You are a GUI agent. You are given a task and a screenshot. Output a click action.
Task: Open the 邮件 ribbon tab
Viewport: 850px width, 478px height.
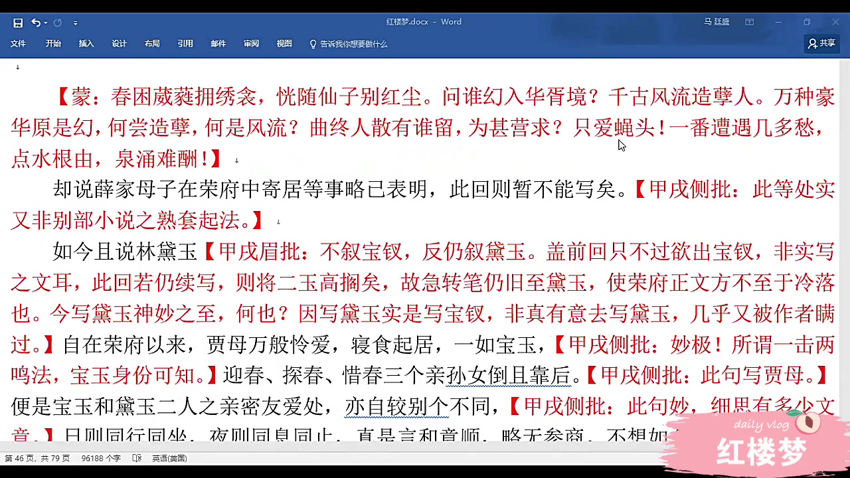[218, 44]
